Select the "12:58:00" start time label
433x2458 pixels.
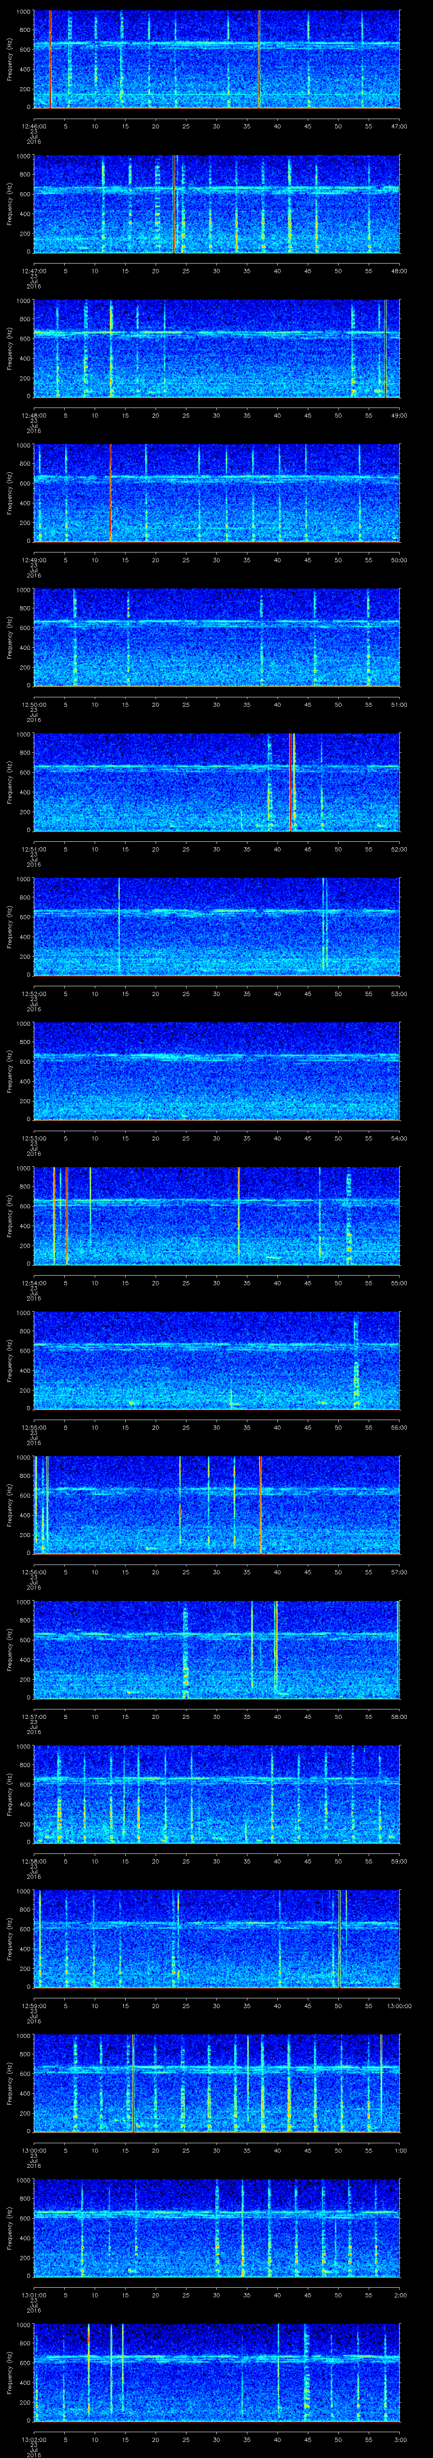34,1862
